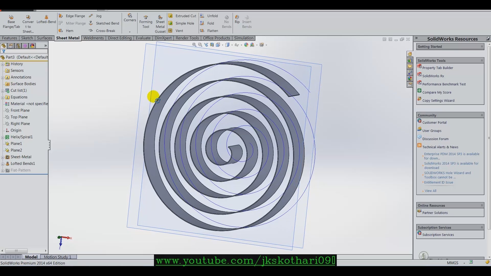Select the Motion Study 1 tab

tap(57, 257)
